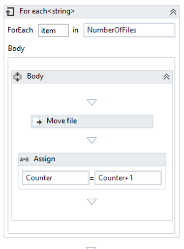Collapse the Body sequence container

[166, 77]
